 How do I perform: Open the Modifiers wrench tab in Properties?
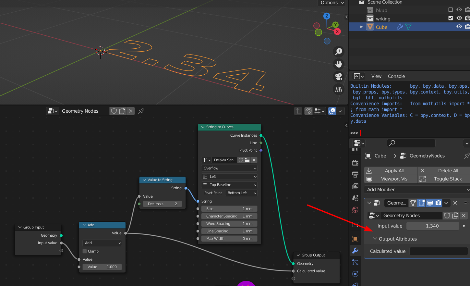pos(355,250)
